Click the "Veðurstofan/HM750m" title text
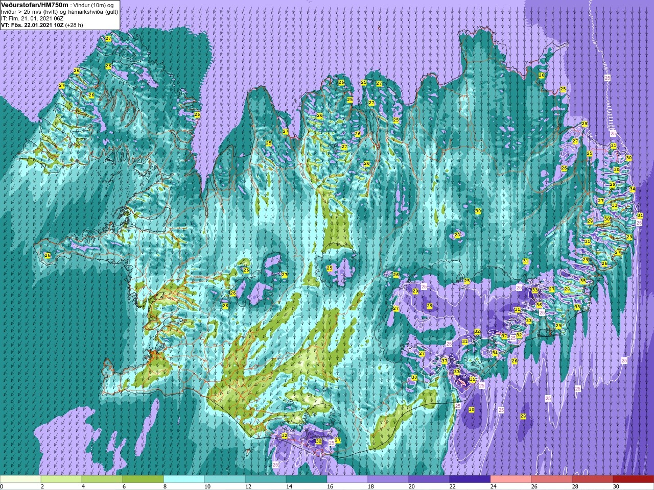654x490 pixels. point(35,4)
